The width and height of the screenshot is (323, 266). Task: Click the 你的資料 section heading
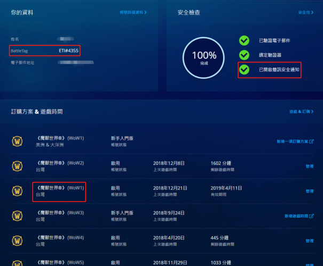[22, 13]
